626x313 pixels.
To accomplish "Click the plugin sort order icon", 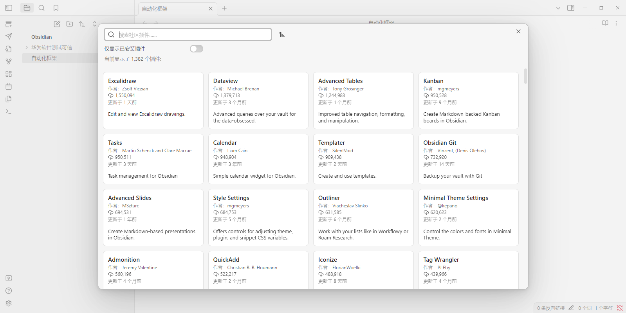I will point(282,35).
